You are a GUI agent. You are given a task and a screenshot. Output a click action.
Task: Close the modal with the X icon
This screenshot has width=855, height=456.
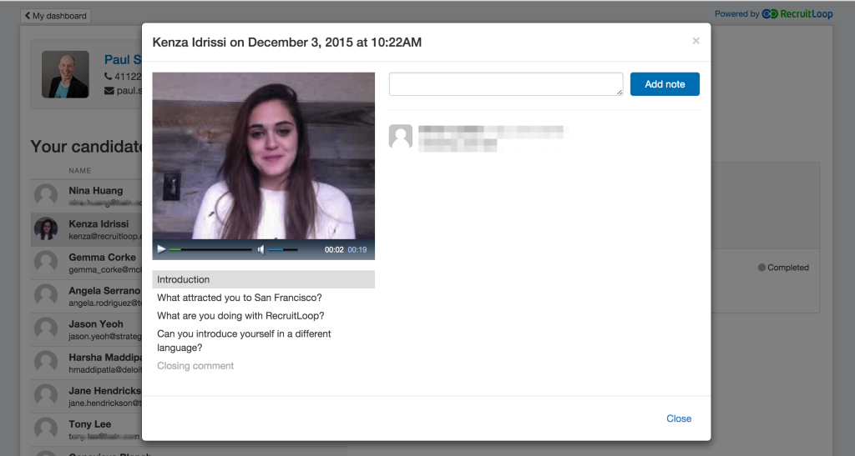coord(696,41)
